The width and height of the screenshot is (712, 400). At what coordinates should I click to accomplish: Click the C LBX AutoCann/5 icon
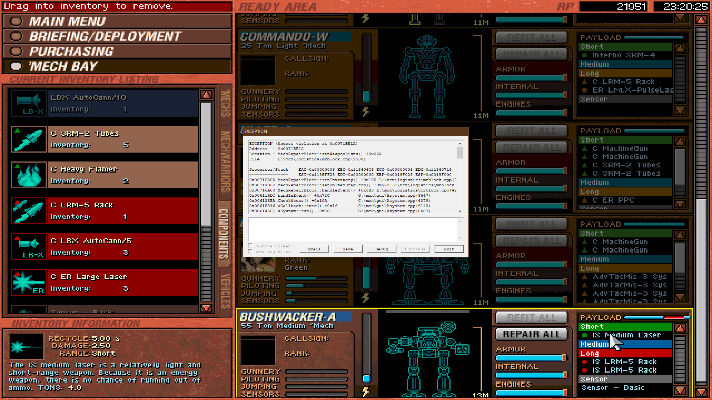(29, 247)
